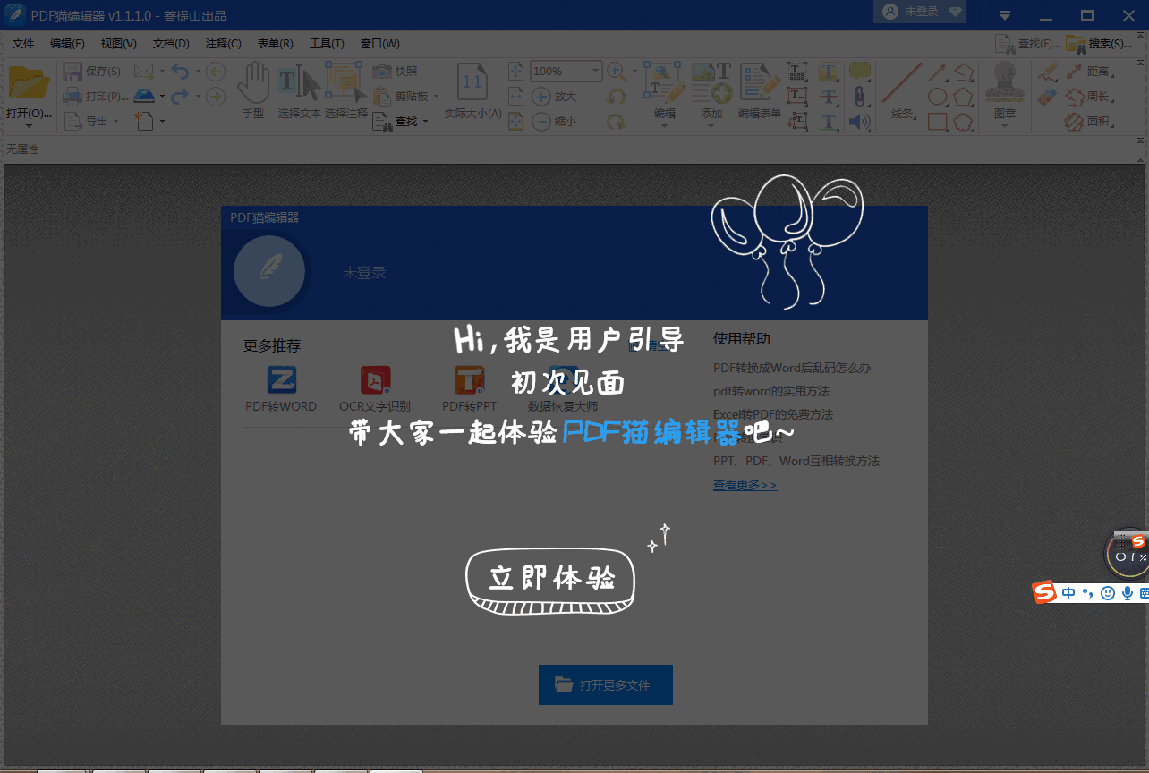Activate the 快照 snapshot tool
1149x773 pixels.
click(x=396, y=72)
